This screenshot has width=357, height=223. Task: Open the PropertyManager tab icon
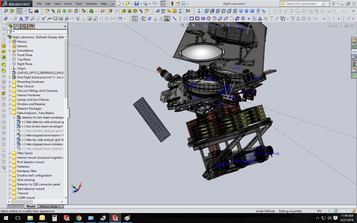point(17,26)
